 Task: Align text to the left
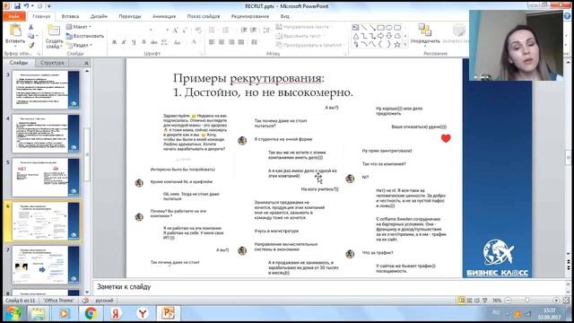click(212, 42)
